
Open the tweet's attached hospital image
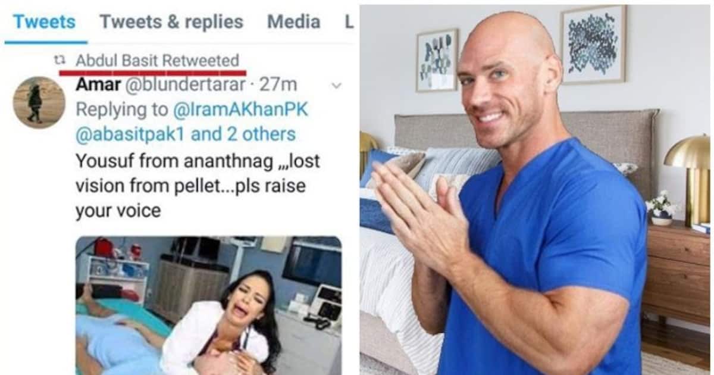point(208,305)
